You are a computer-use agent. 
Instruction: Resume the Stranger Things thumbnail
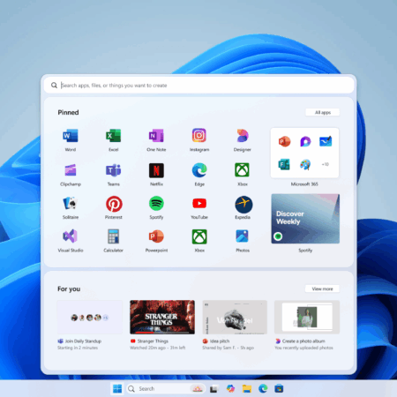click(x=162, y=318)
